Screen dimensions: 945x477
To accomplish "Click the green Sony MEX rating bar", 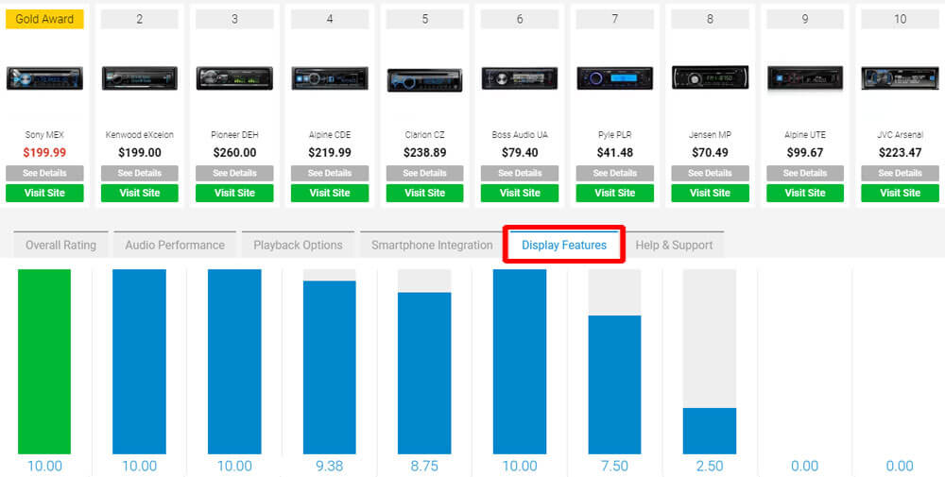I will tap(44, 362).
